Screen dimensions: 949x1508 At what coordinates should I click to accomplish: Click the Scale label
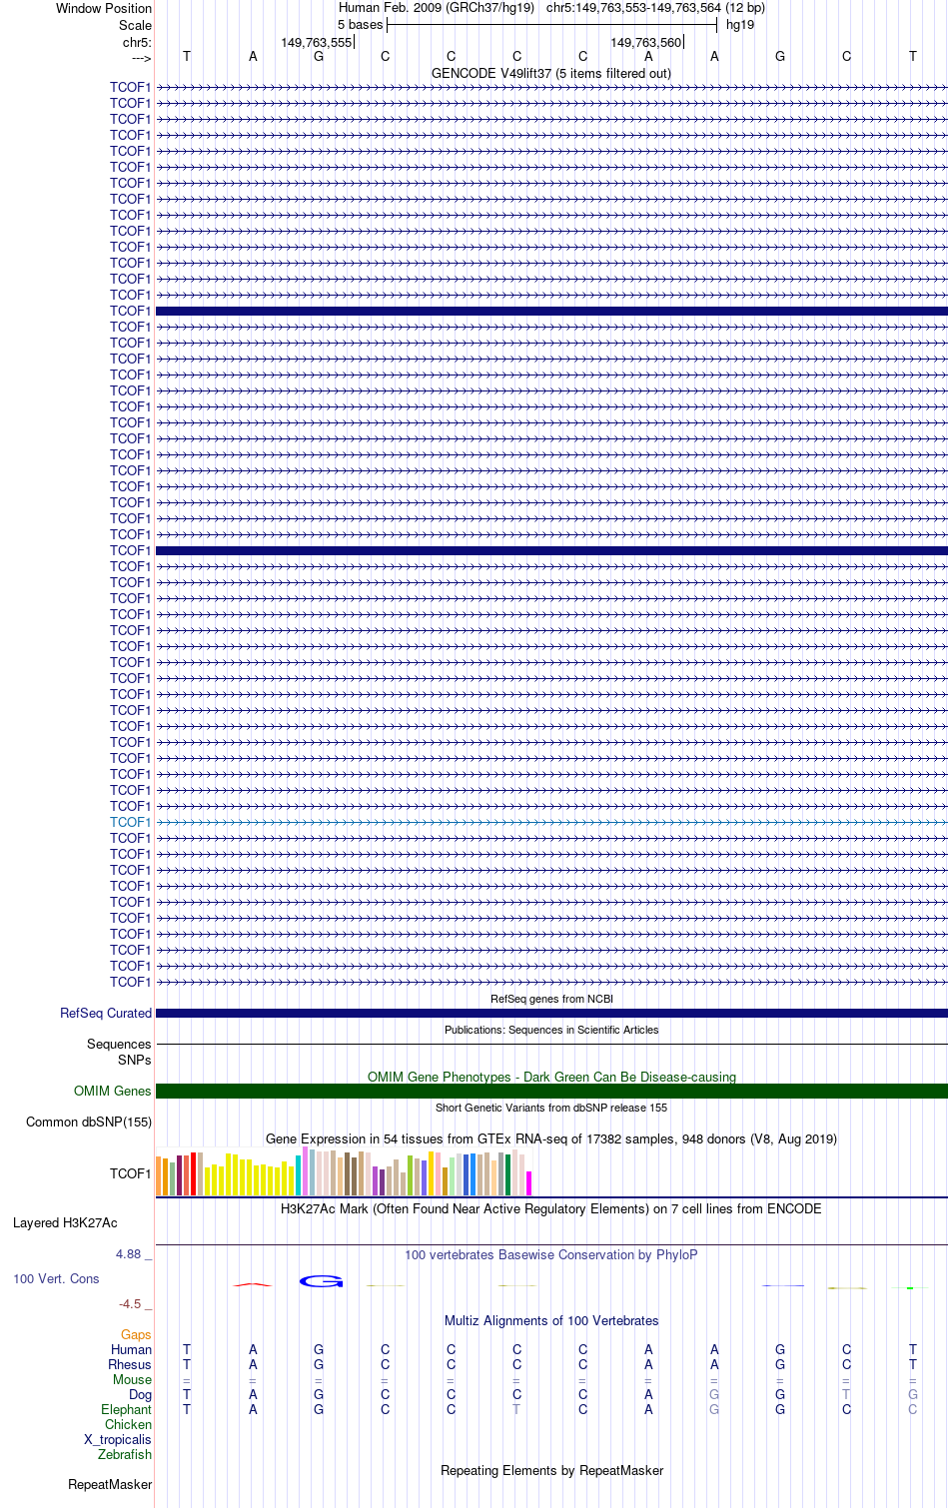point(136,25)
